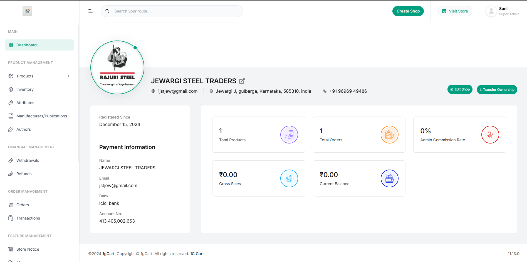
Task: Open the 1gCart link in footer
Action: point(108,254)
